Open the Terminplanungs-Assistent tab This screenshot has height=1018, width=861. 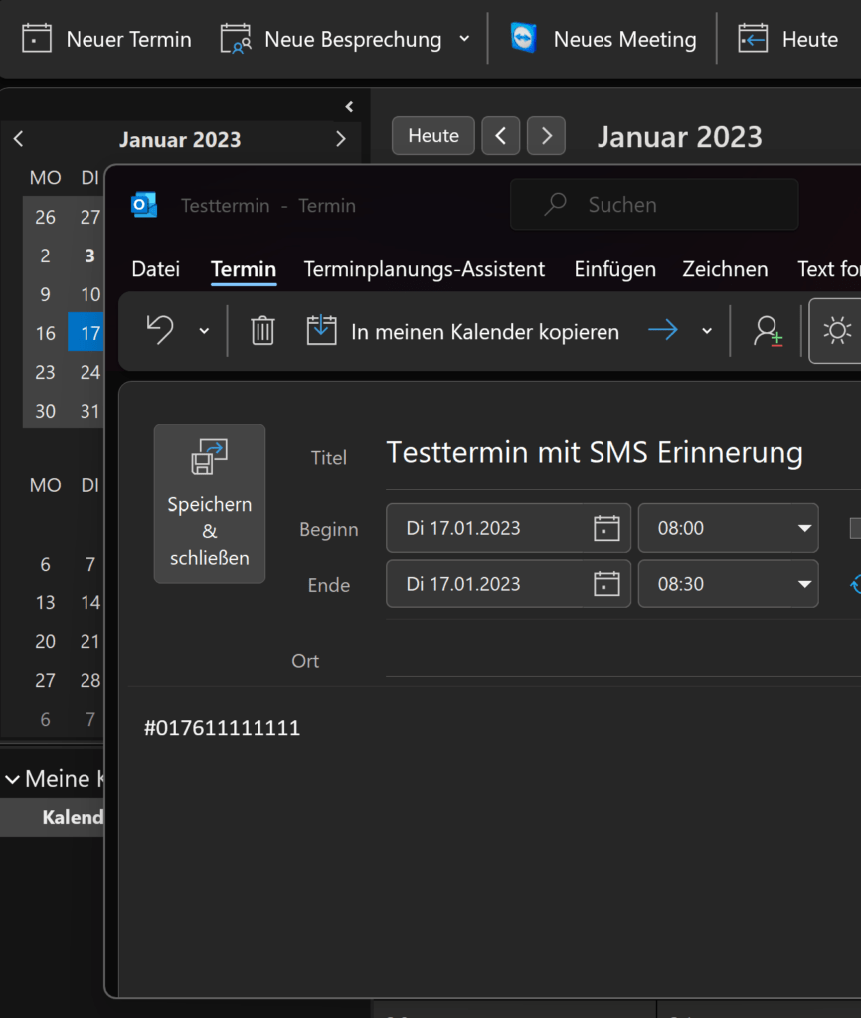(424, 269)
